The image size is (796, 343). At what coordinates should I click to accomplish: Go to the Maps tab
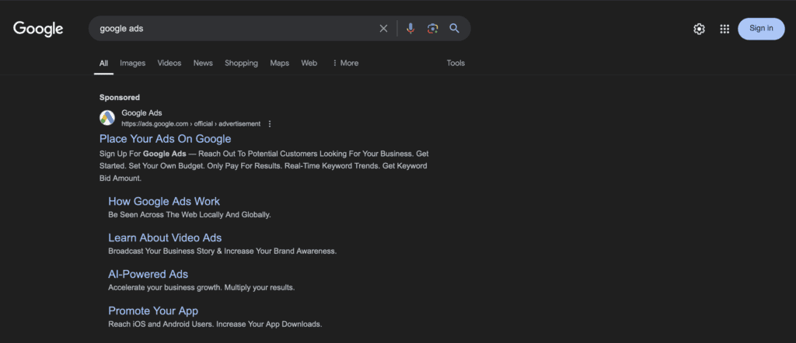point(279,63)
